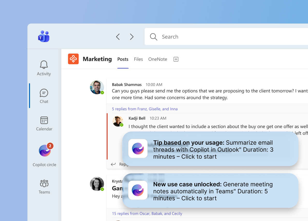Switch to the Files tab

(138, 59)
